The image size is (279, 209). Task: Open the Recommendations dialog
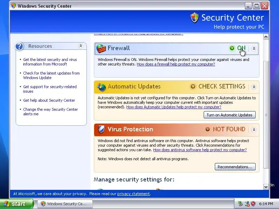235,167
